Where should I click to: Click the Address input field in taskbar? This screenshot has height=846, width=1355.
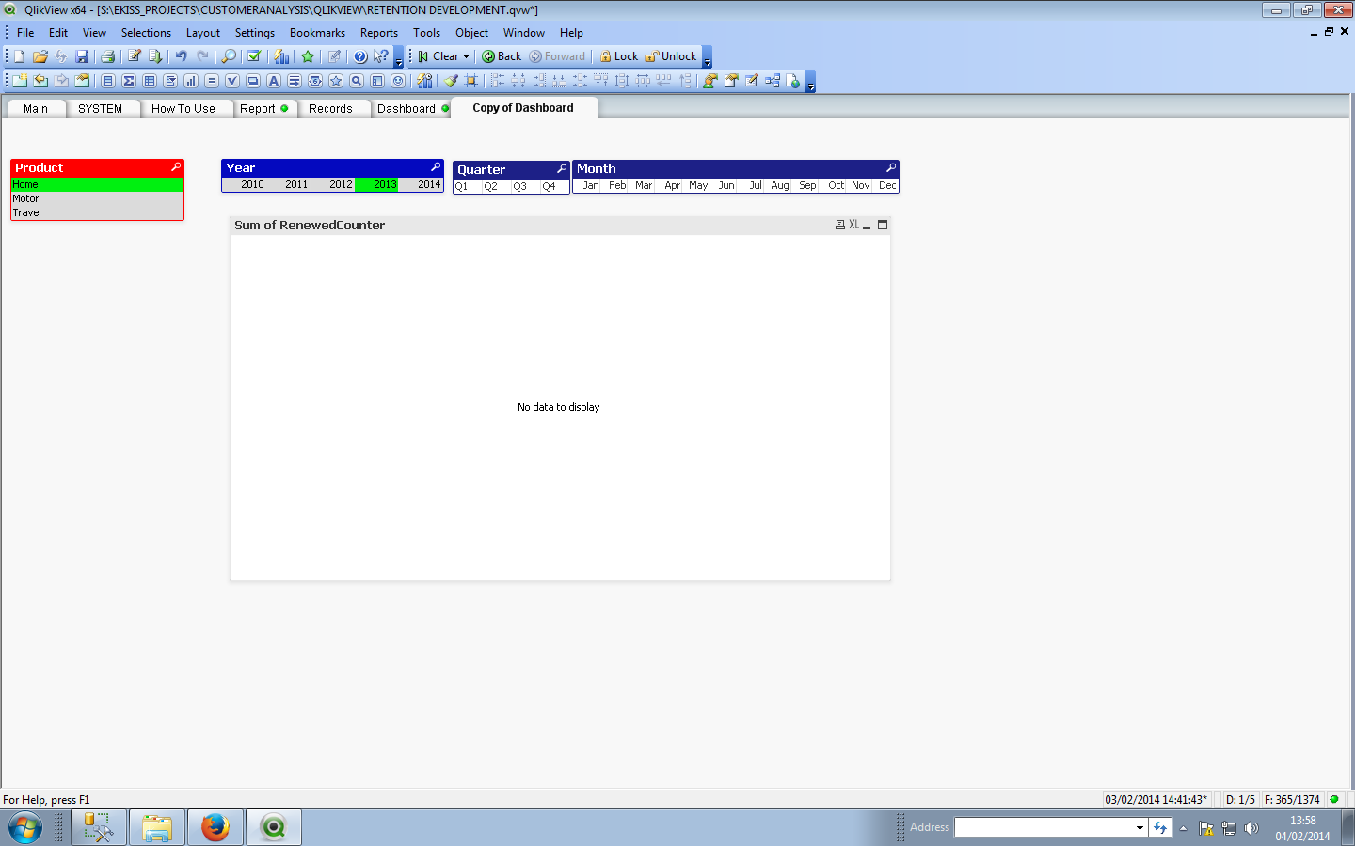coord(1044,828)
